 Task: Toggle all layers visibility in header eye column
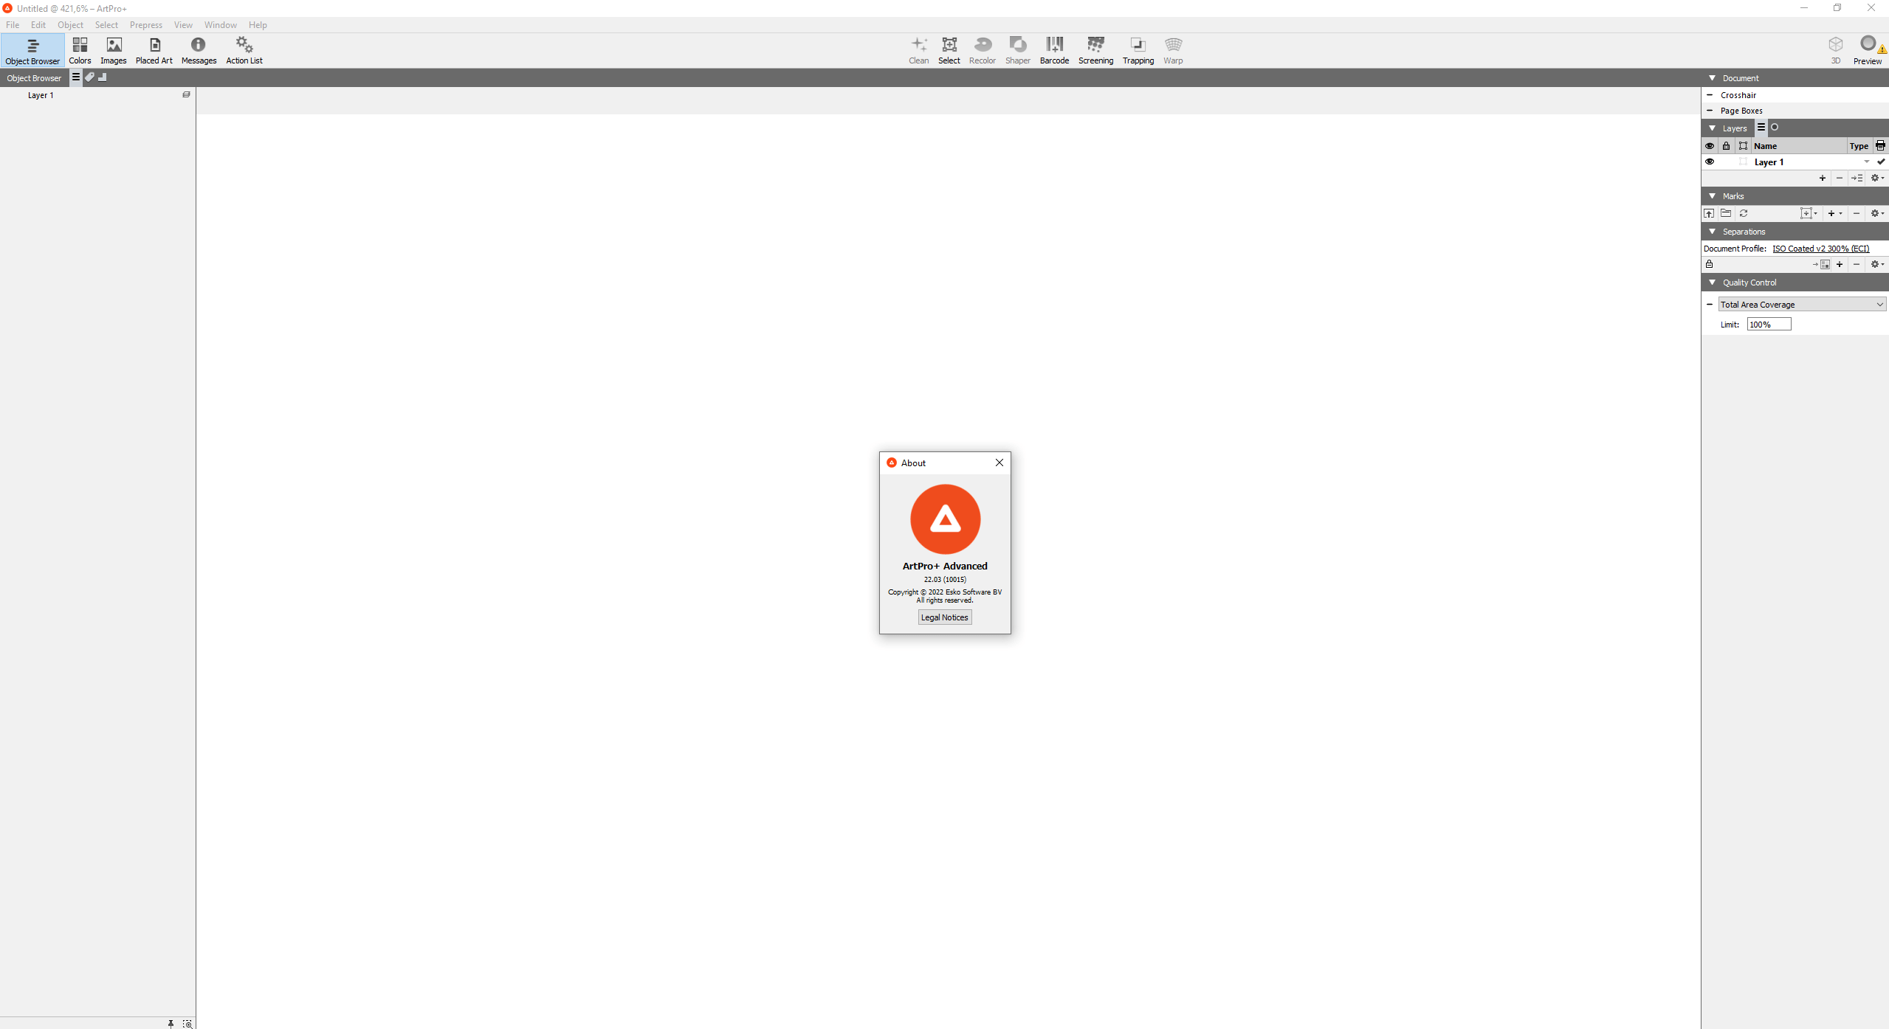(1710, 145)
